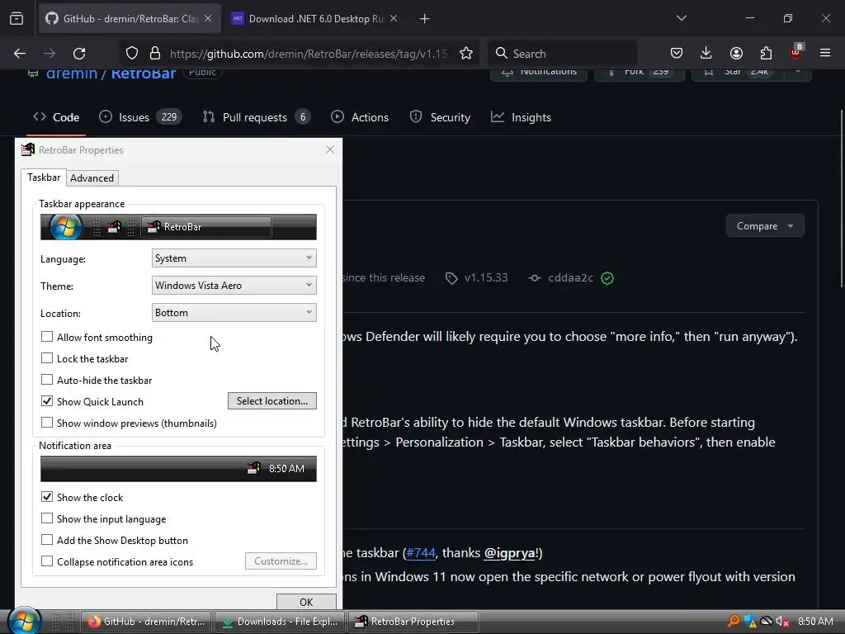Open the Pocket save icon in Firefox toolbar

point(677,54)
